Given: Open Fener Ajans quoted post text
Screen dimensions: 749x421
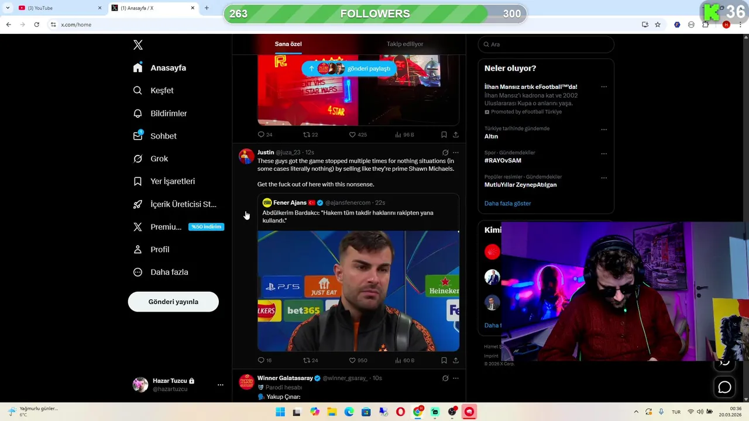Looking at the screenshot, I should click(348, 216).
